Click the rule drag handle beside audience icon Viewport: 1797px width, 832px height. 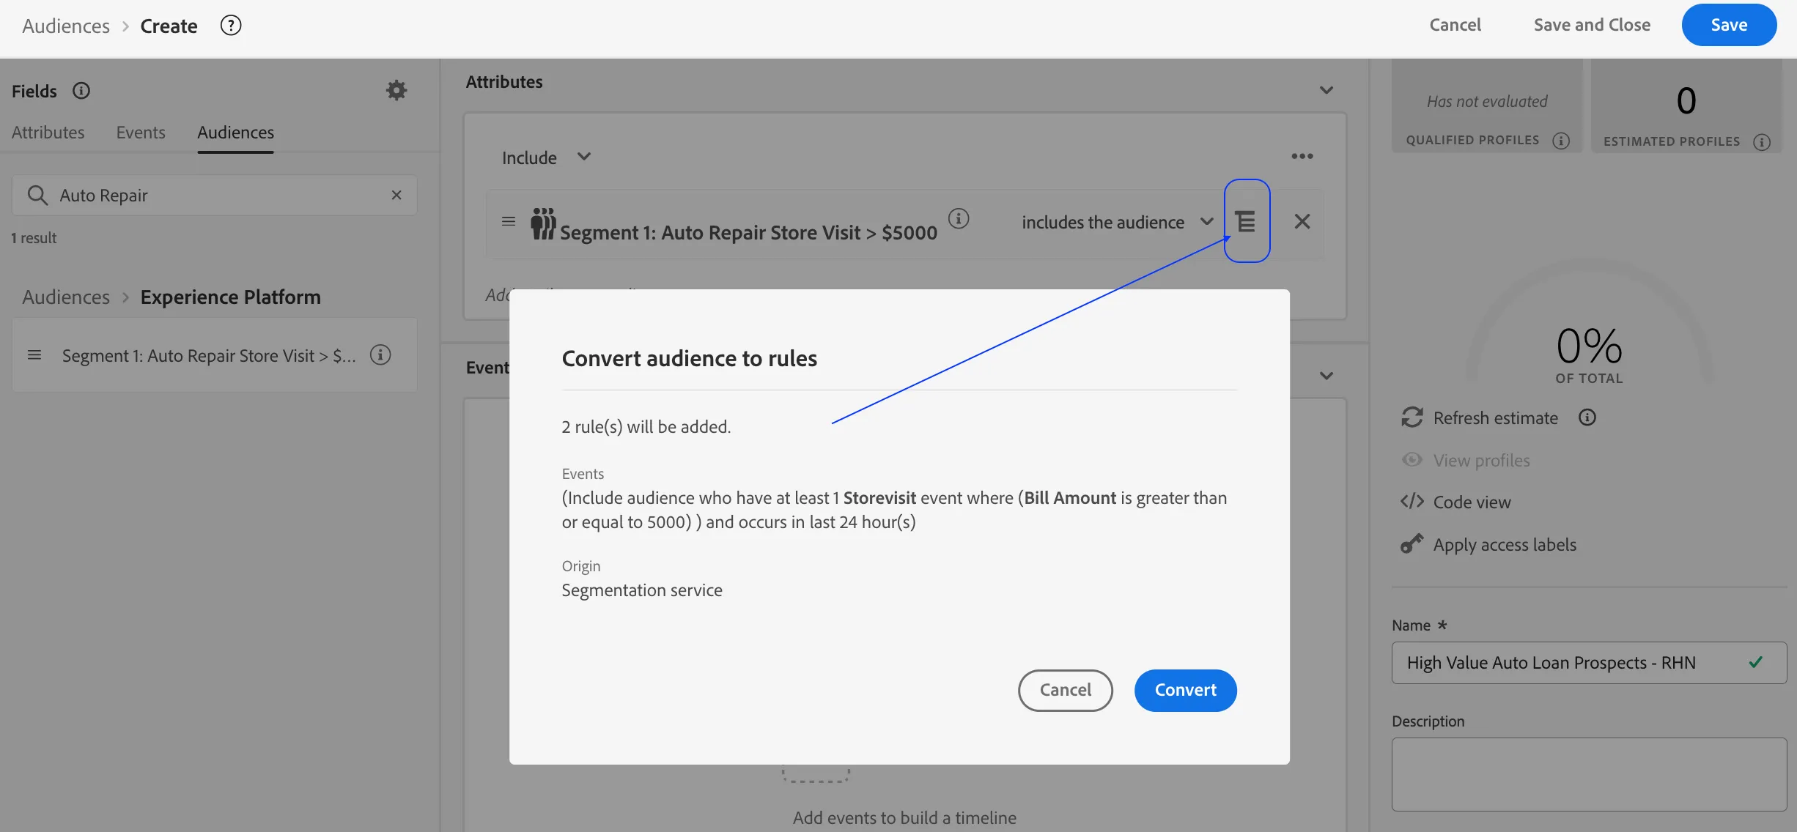[509, 221]
